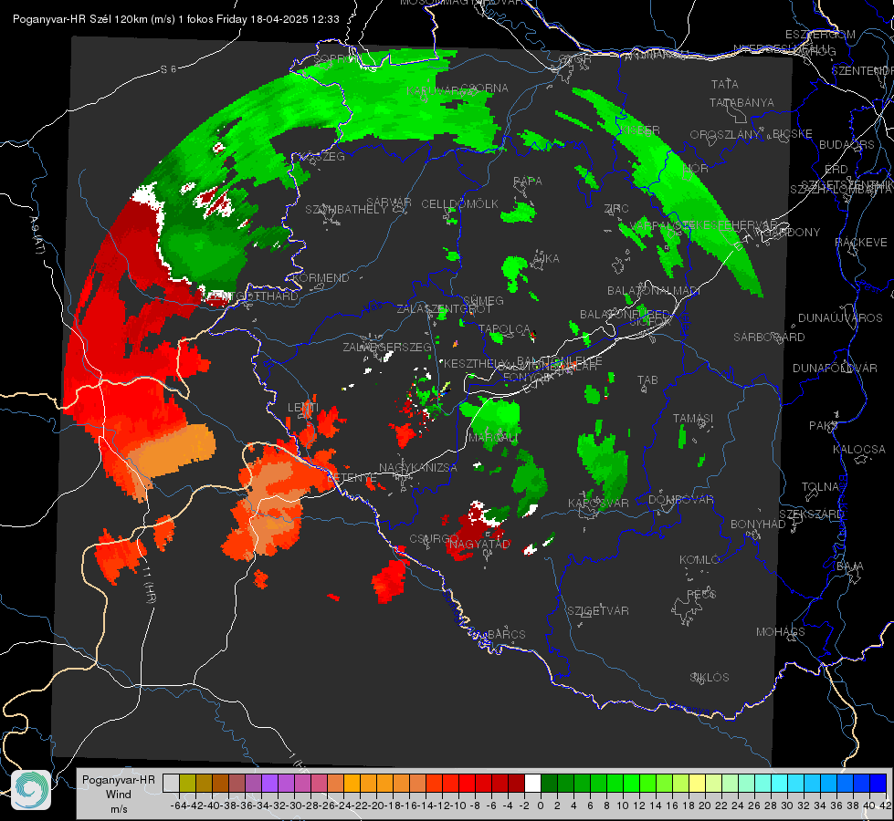
Task: Click the TATABÁNYA city label
Action: click(x=741, y=102)
